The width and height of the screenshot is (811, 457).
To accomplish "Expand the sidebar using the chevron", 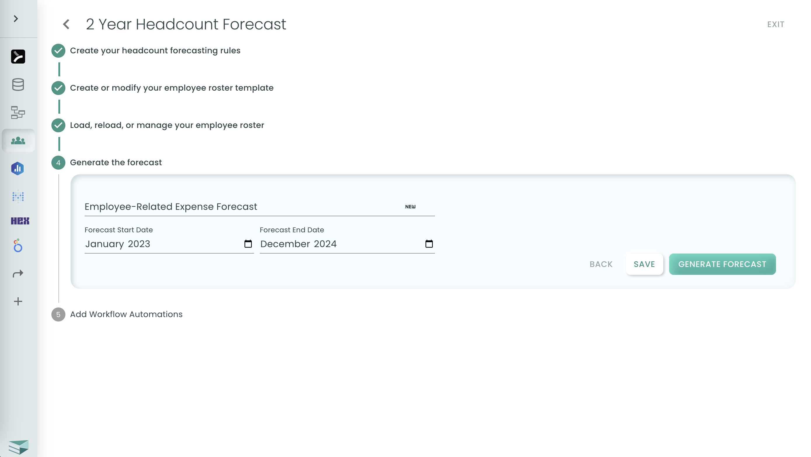I will point(15,19).
